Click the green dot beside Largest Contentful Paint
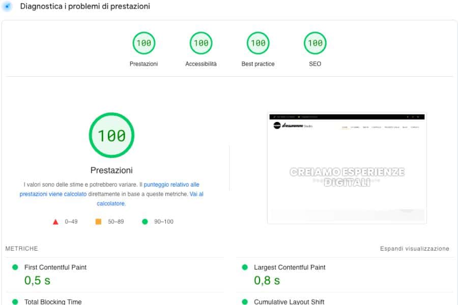 pyautogui.click(x=246, y=267)
